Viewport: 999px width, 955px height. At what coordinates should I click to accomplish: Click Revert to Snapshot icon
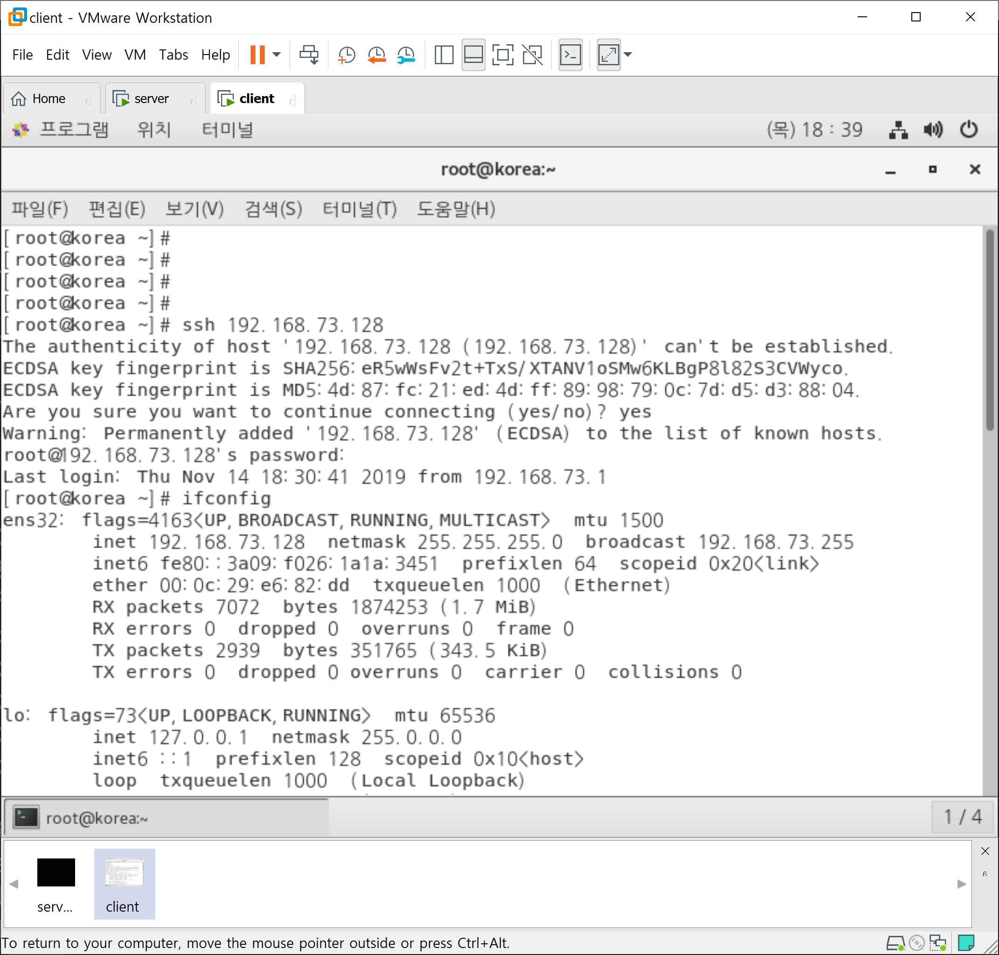coord(377,55)
